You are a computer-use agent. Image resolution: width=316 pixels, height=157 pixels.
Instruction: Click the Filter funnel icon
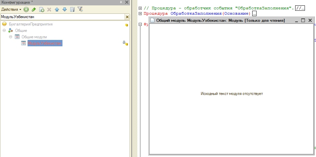tap(80, 9)
